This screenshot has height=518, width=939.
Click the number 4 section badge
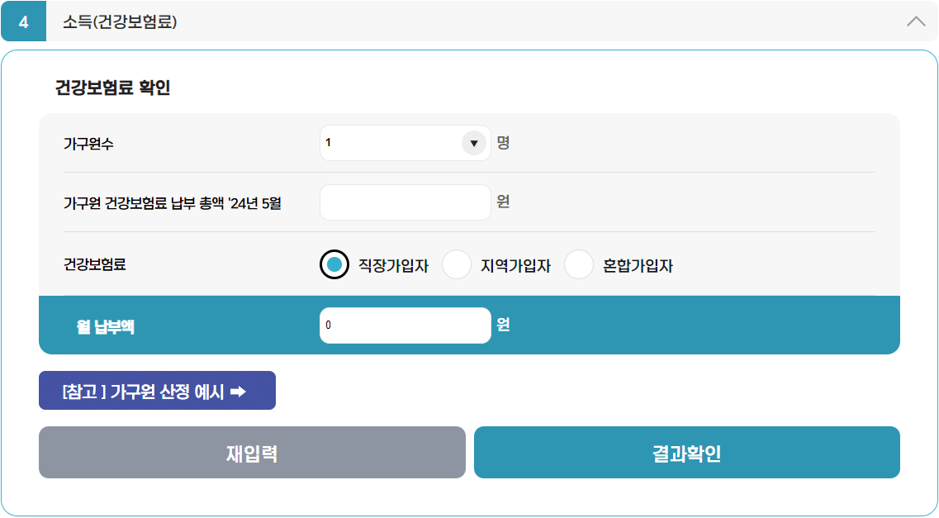[x=22, y=22]
